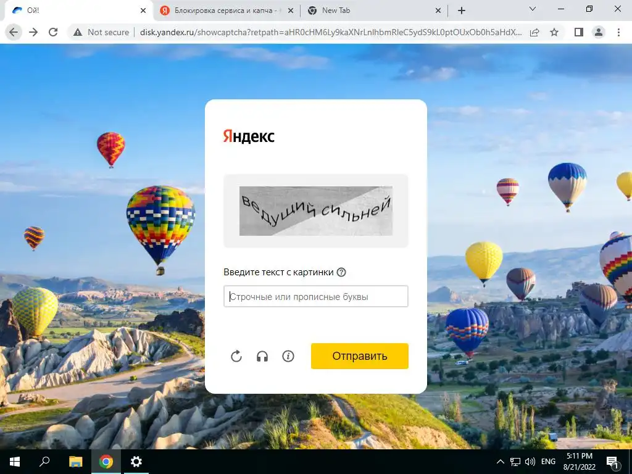
Task: Open the help question mark beside Введите текст
Action: click(341, 272)
